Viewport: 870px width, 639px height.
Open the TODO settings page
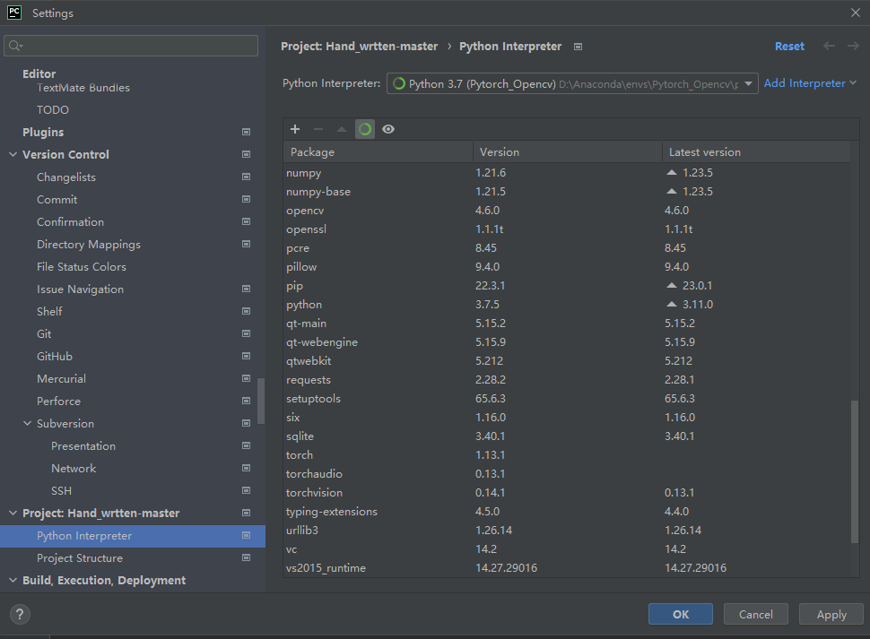tap(53, 109)
